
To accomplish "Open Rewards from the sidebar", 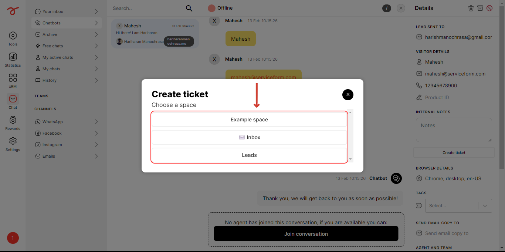I will [x=13, y=123].
